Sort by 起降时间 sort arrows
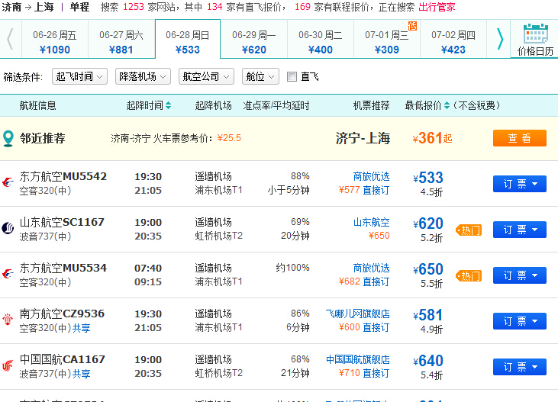Viewport: 558px width, 402px height. pyautogui.click(x=169, y=105)
